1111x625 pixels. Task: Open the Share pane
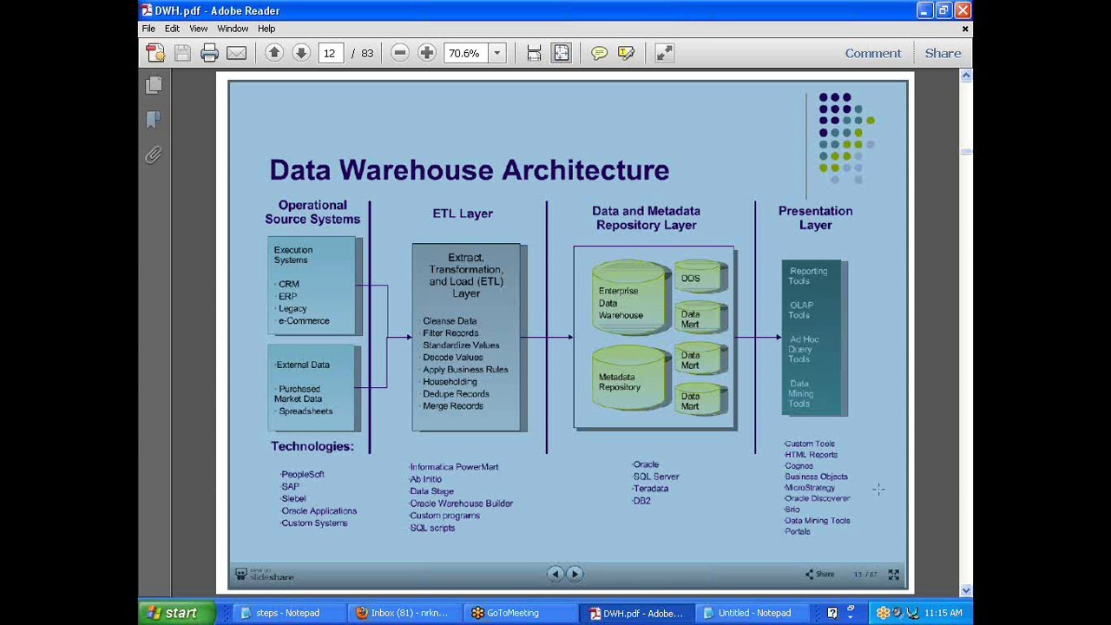coord(943,53)
